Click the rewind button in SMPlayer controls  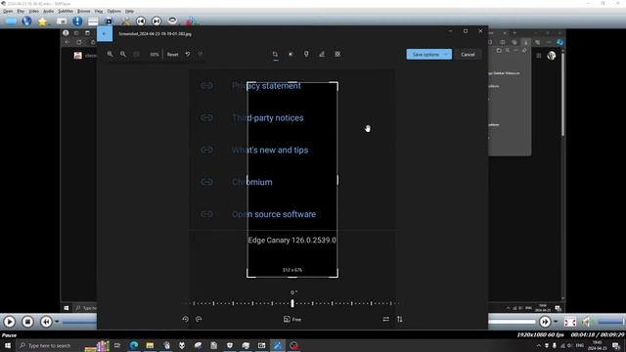(46, 322)
